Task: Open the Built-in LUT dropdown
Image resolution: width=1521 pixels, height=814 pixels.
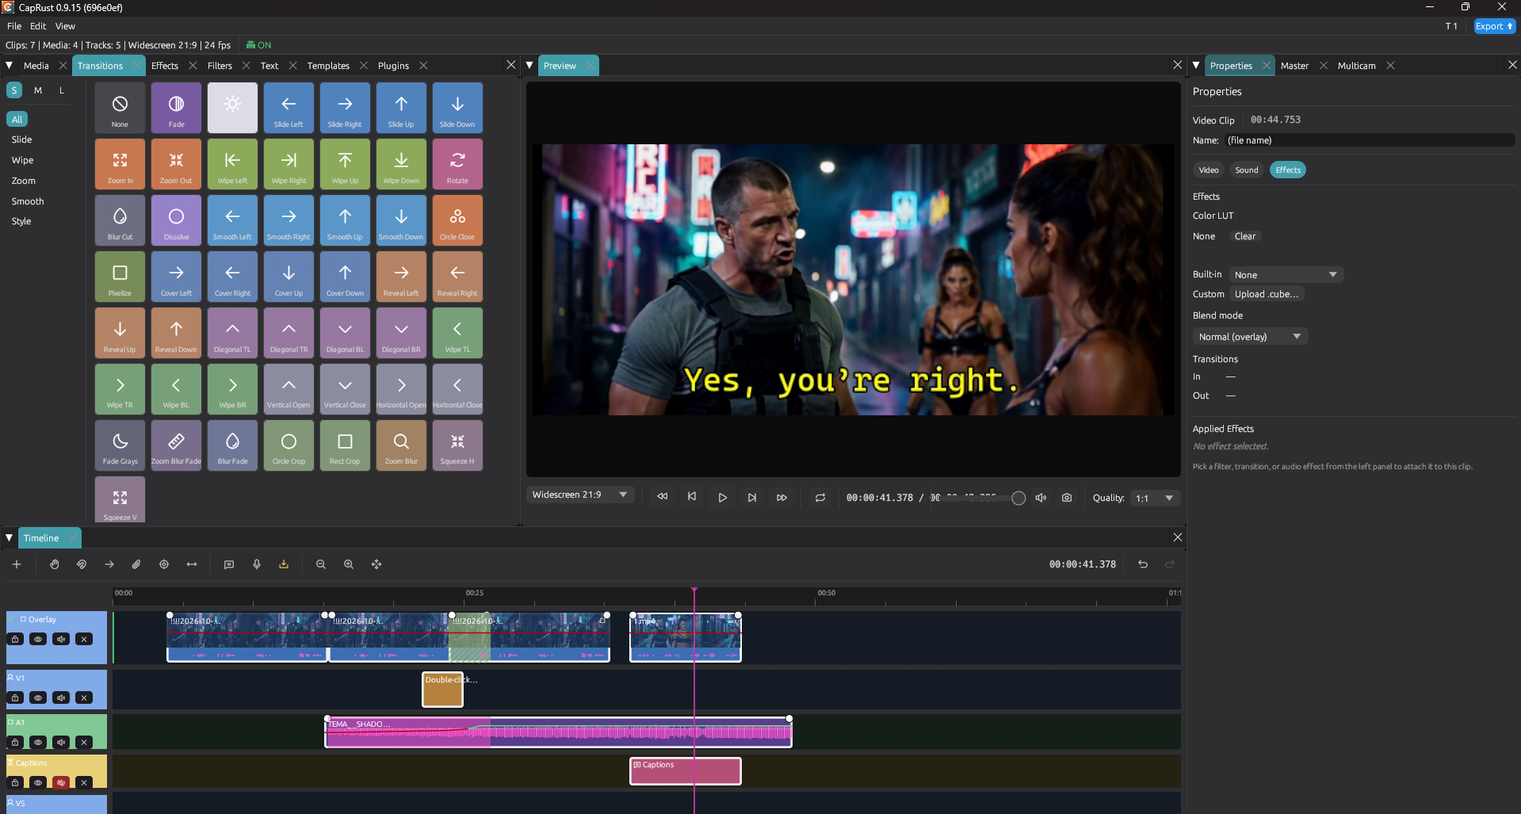Action: point(1286,275)
